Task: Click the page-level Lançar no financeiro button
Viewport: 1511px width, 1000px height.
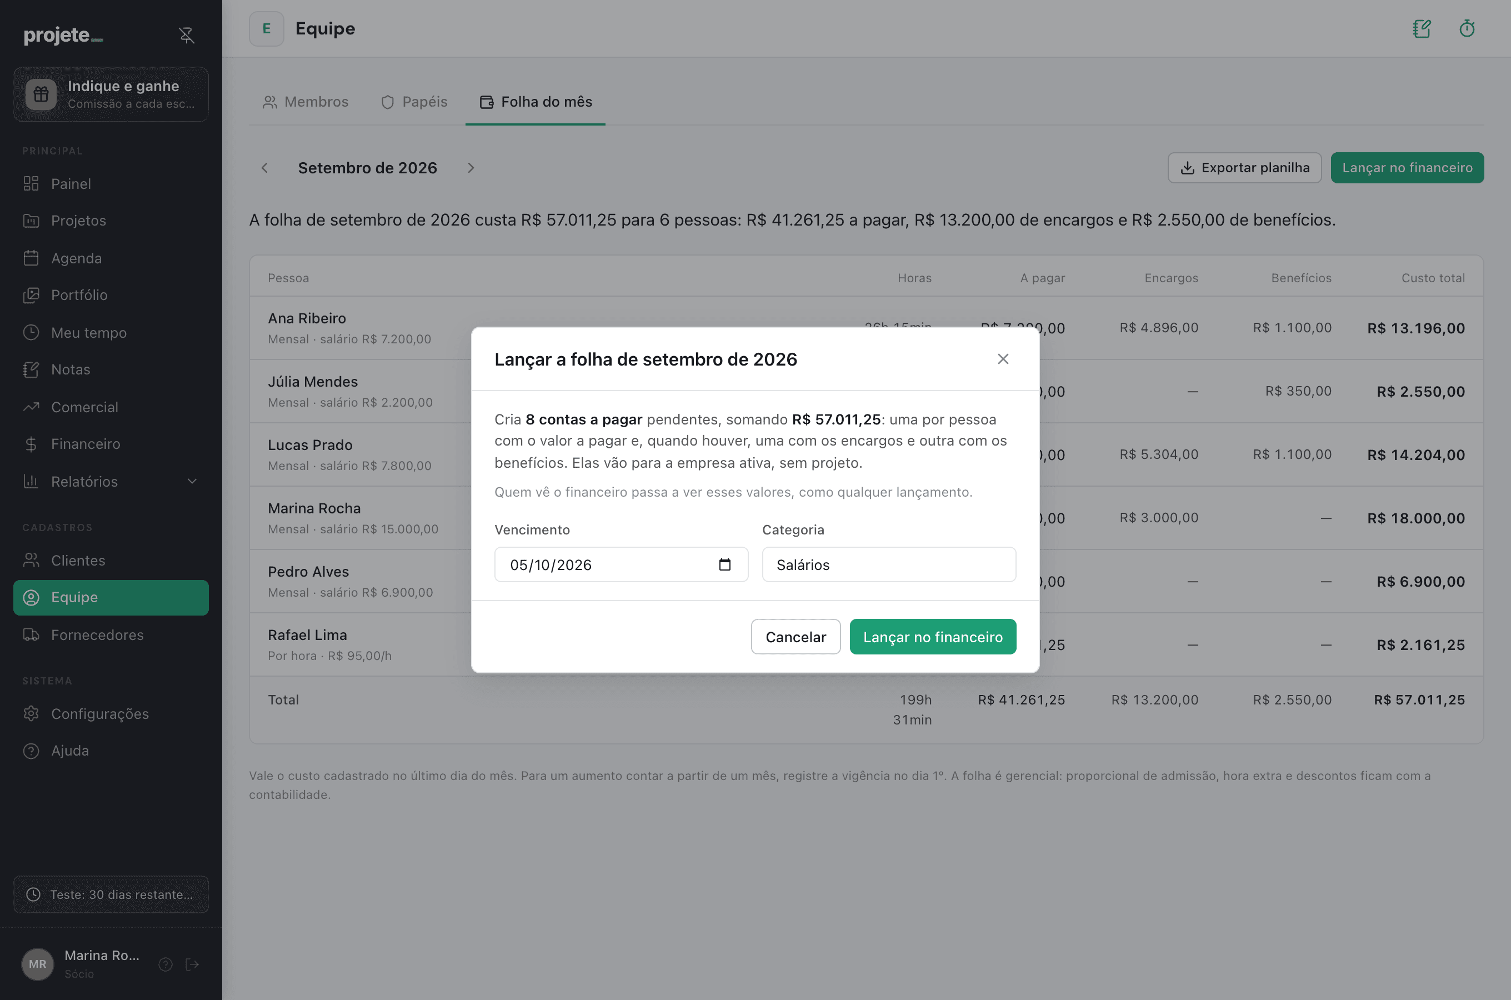Action: coord(1407,168)
